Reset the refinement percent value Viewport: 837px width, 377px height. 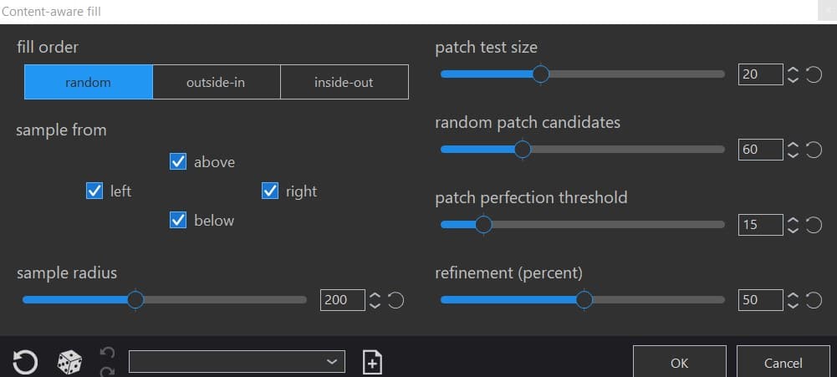[813, 300]
